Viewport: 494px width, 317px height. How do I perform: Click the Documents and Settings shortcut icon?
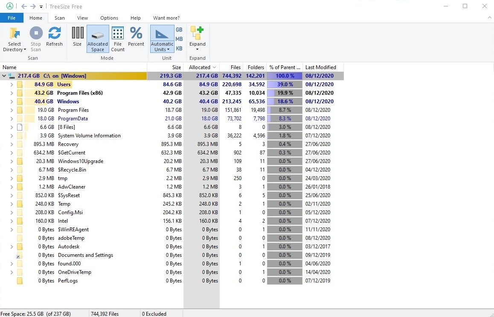pos(20,255)
